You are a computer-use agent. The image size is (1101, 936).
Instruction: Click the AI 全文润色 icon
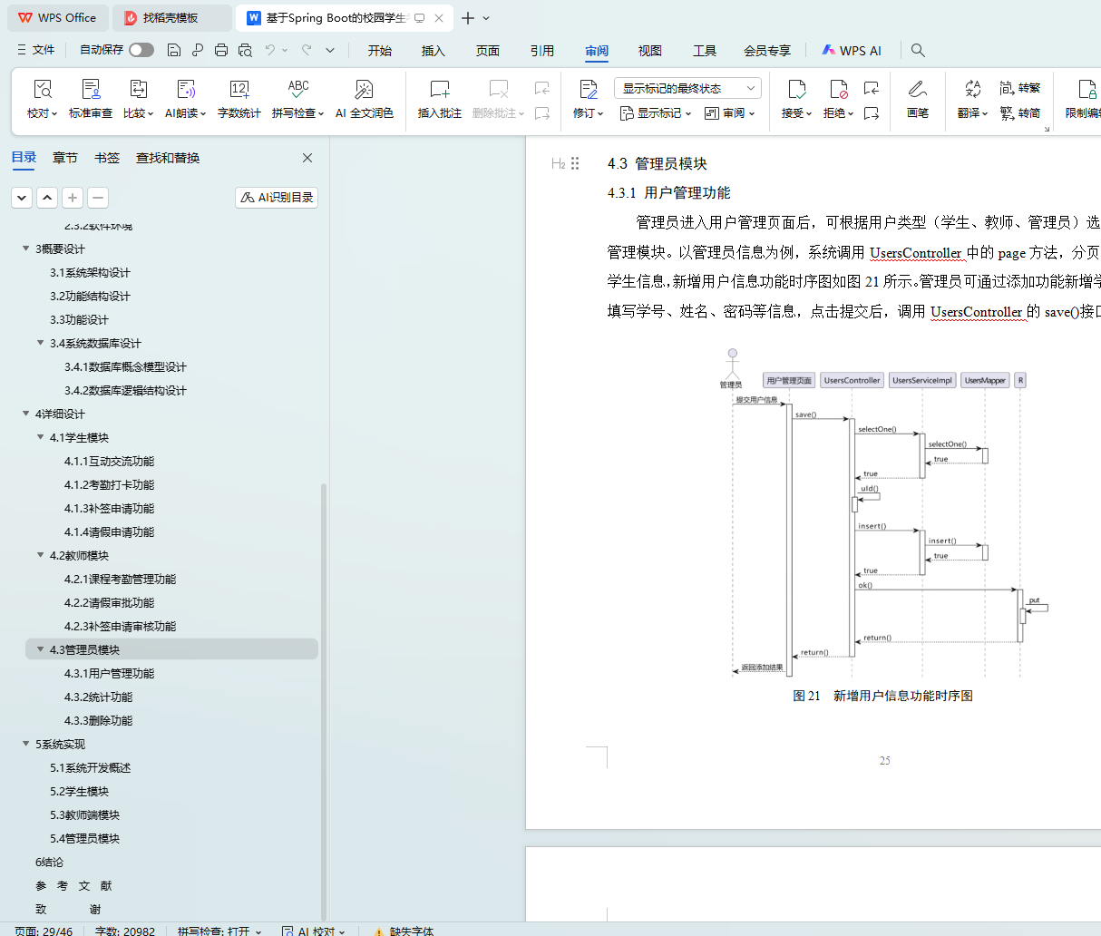[364, 90]
